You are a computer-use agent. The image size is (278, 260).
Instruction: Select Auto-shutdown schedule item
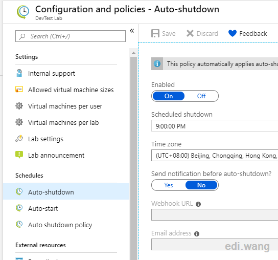(x=66, y=192)
